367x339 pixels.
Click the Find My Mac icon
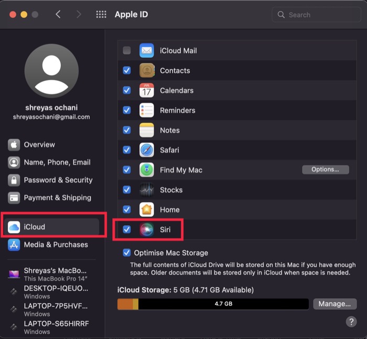[146, 170]
